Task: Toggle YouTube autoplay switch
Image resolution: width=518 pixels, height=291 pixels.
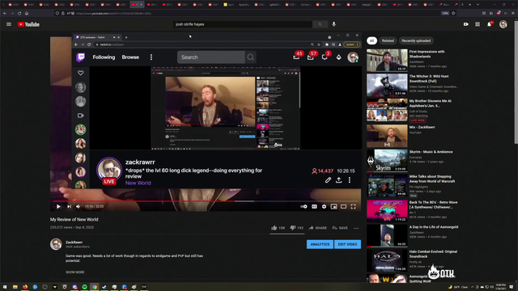Action: point(304,207)
